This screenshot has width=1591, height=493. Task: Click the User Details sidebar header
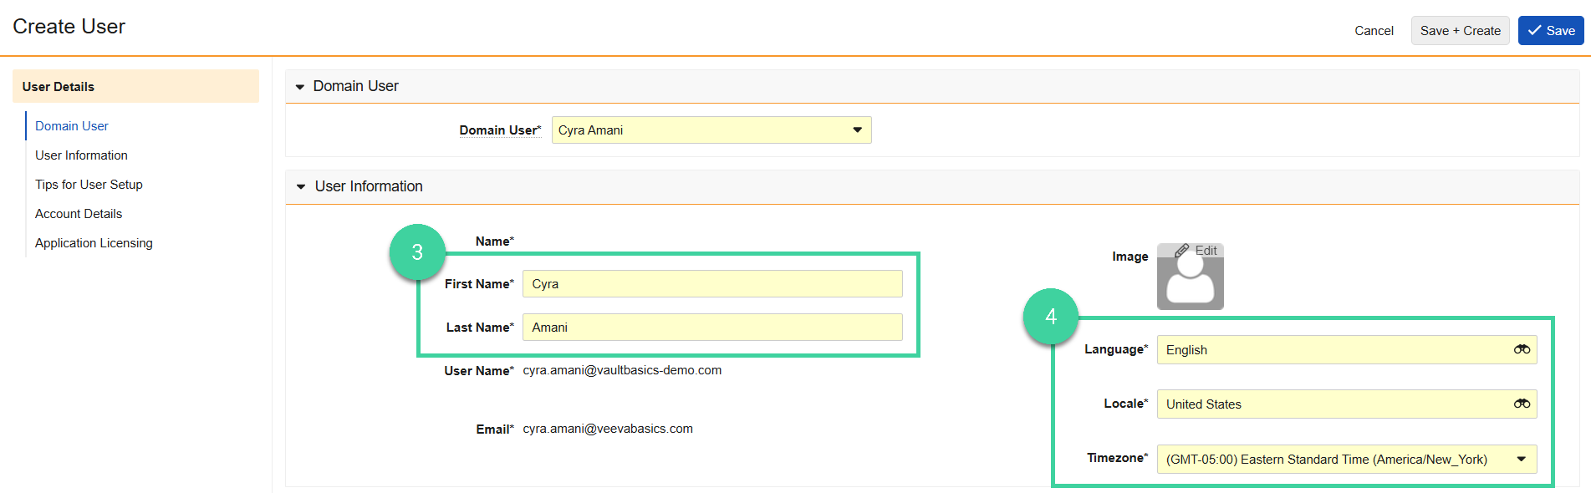tap(135, 86)
